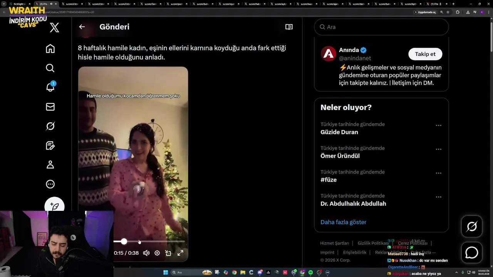Screen dimensions: 493x277
Task: Mute the tab via its speaker icon
Action: point(51,4)
